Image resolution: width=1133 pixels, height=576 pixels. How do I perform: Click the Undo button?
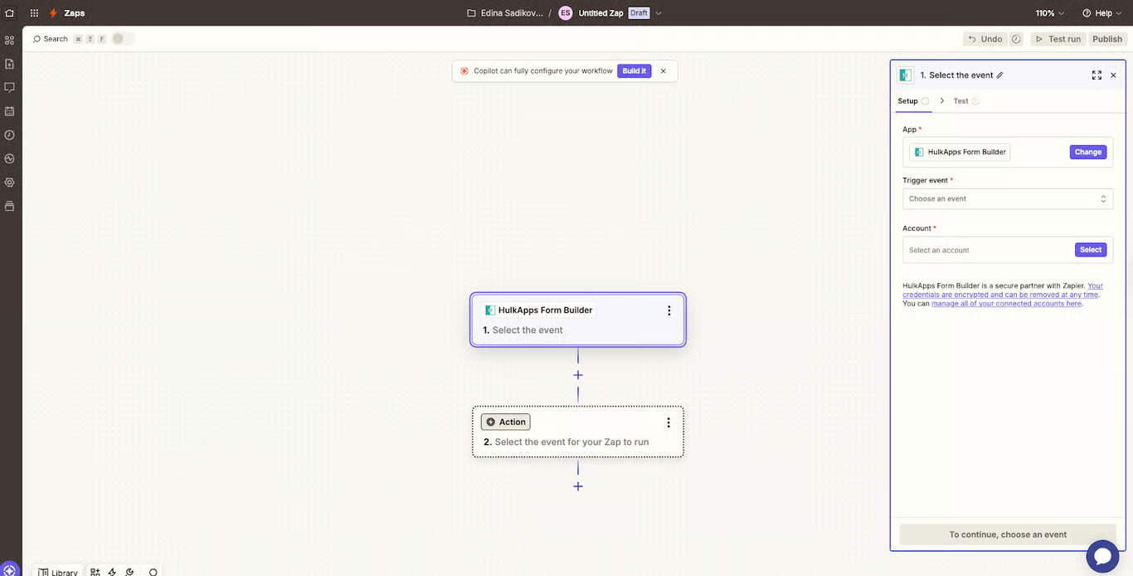tap(985, 39)
